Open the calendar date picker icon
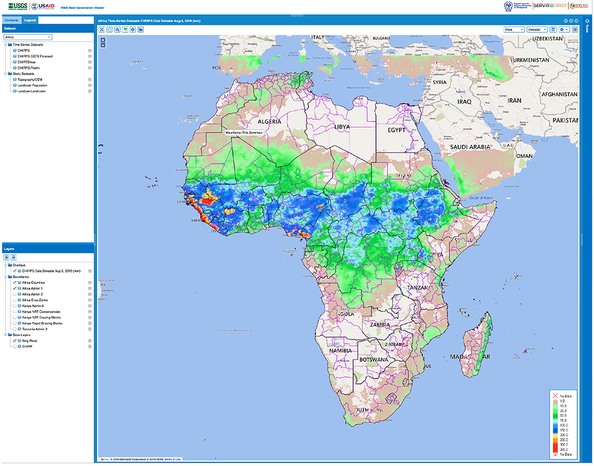The height and width of the screenshot is (466, 594). point(553,30)
